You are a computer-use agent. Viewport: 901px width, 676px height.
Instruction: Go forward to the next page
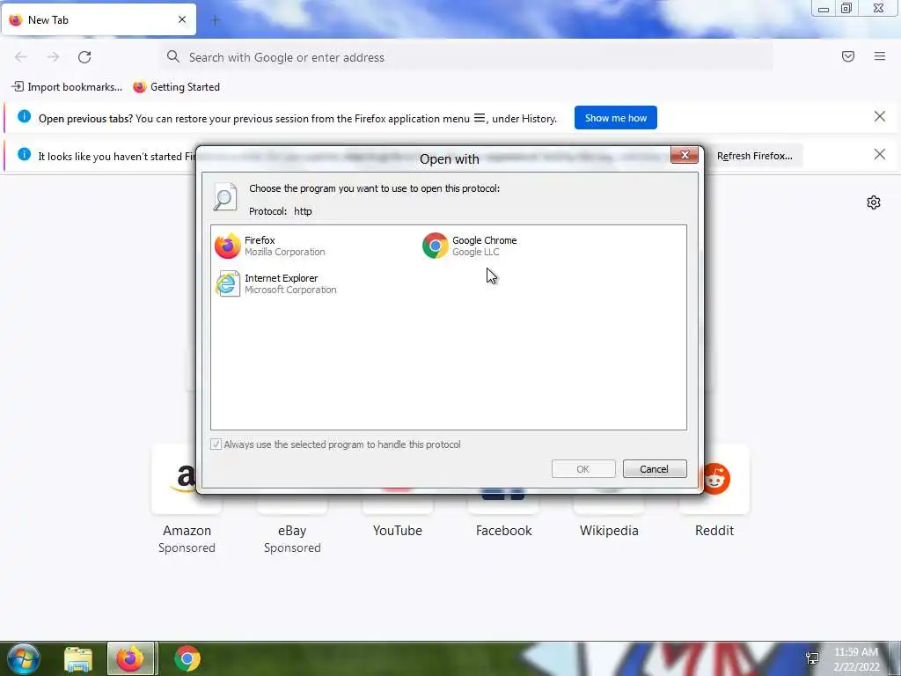point(53,57)
